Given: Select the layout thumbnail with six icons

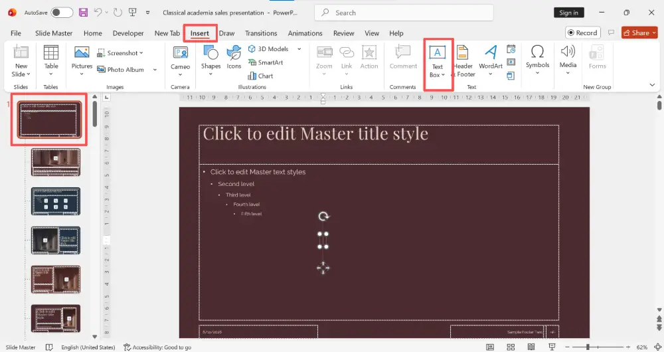Looking at the screenshot, I should point(56,201).
